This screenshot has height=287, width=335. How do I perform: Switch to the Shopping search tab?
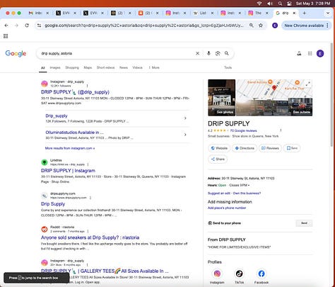(72, 67)
